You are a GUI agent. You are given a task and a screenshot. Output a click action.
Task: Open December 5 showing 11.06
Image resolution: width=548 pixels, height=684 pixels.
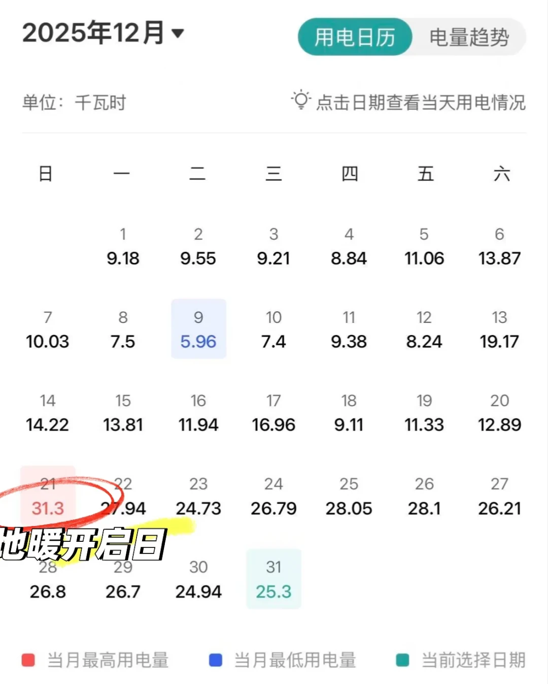(424, 246)
